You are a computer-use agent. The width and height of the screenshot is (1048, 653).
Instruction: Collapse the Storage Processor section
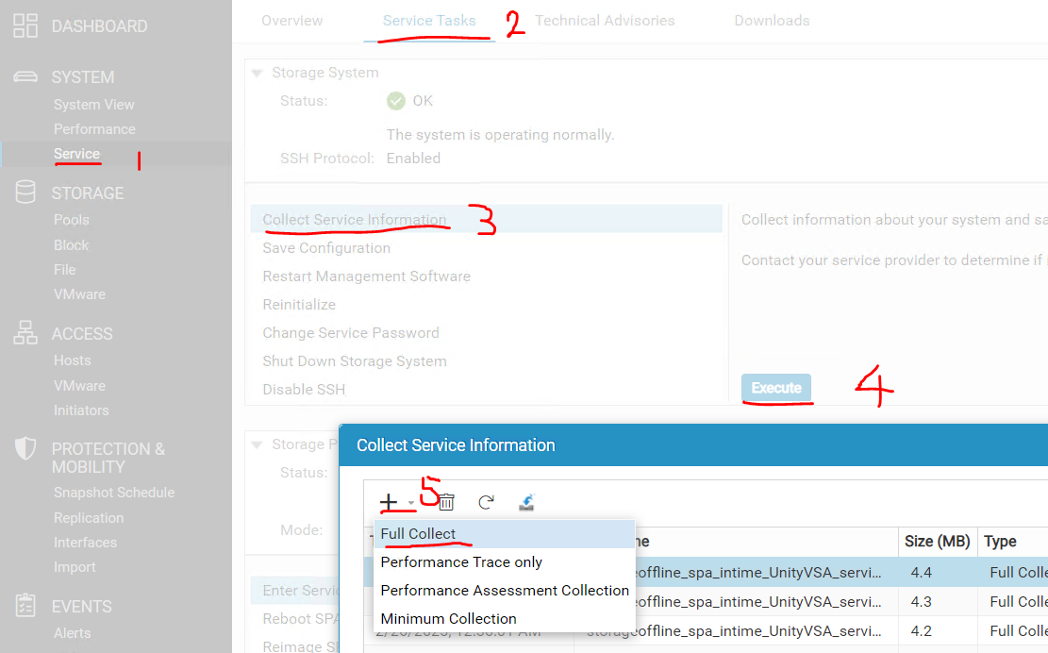click(x=257, y=444)
